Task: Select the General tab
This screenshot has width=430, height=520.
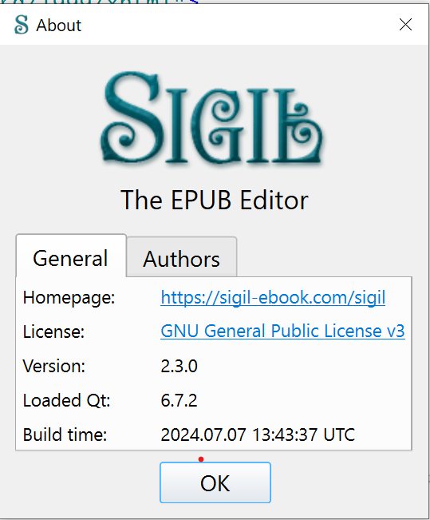Action: [x=71, y=256]
